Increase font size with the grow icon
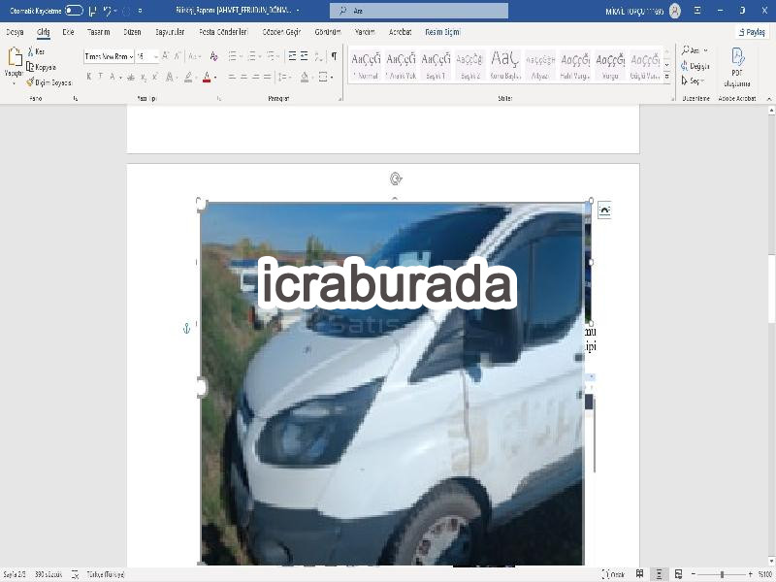776x582 pixels. pos(166,56)
